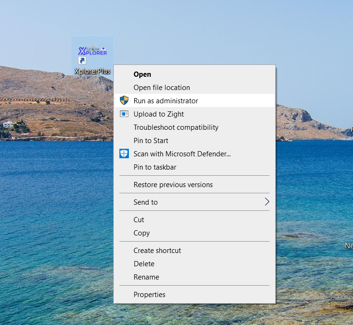Select Run as administrator
353x325 pixels.
[x=166, y=100]
